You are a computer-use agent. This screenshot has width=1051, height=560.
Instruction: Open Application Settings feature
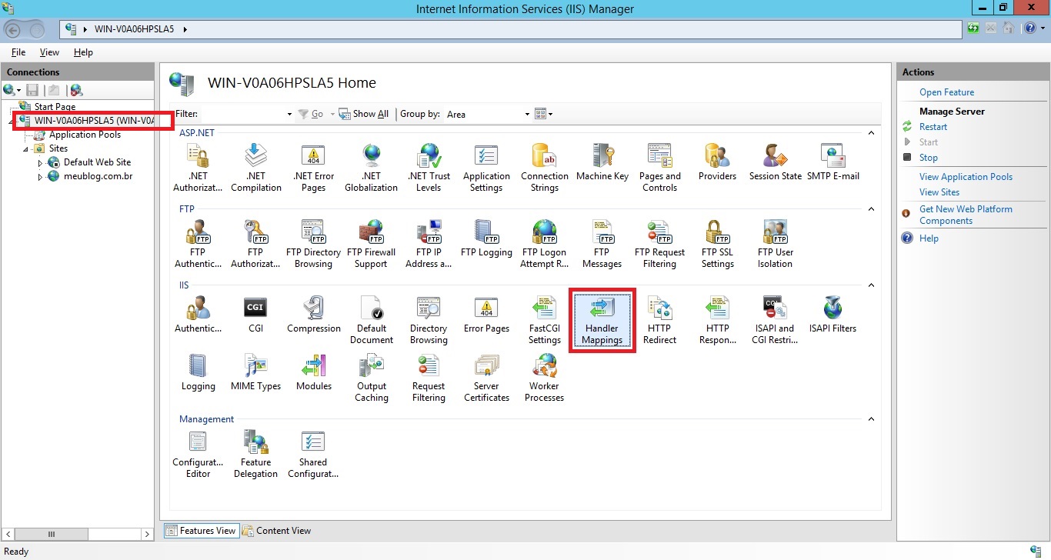point(486,168)
